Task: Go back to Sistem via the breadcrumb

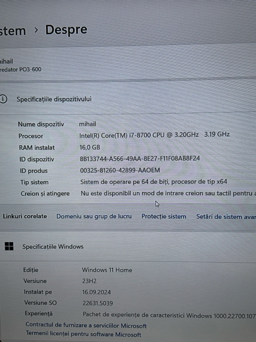Action: point(13,31)
